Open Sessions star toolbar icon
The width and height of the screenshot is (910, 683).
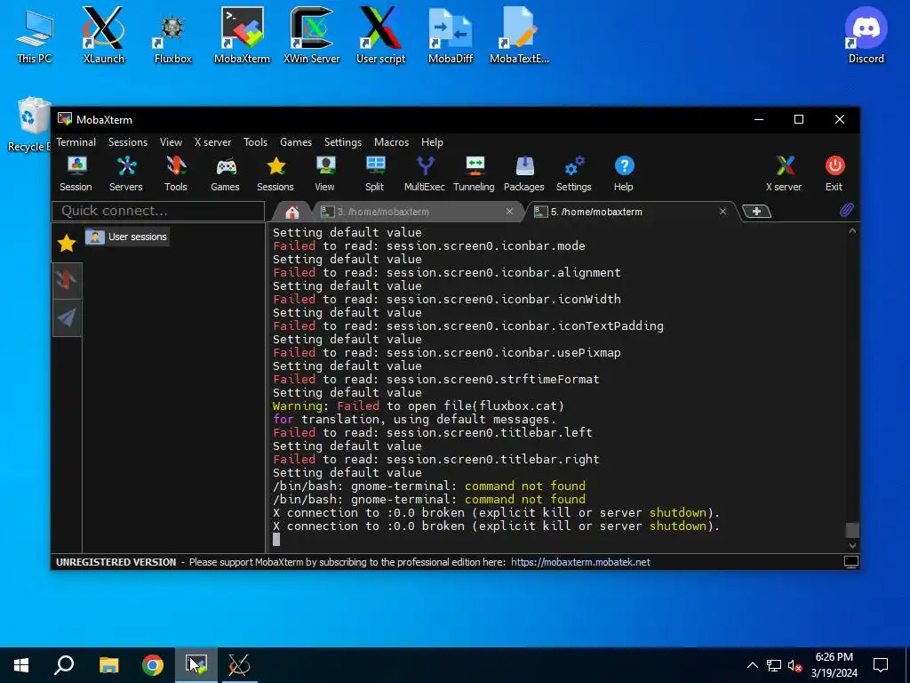275,173
